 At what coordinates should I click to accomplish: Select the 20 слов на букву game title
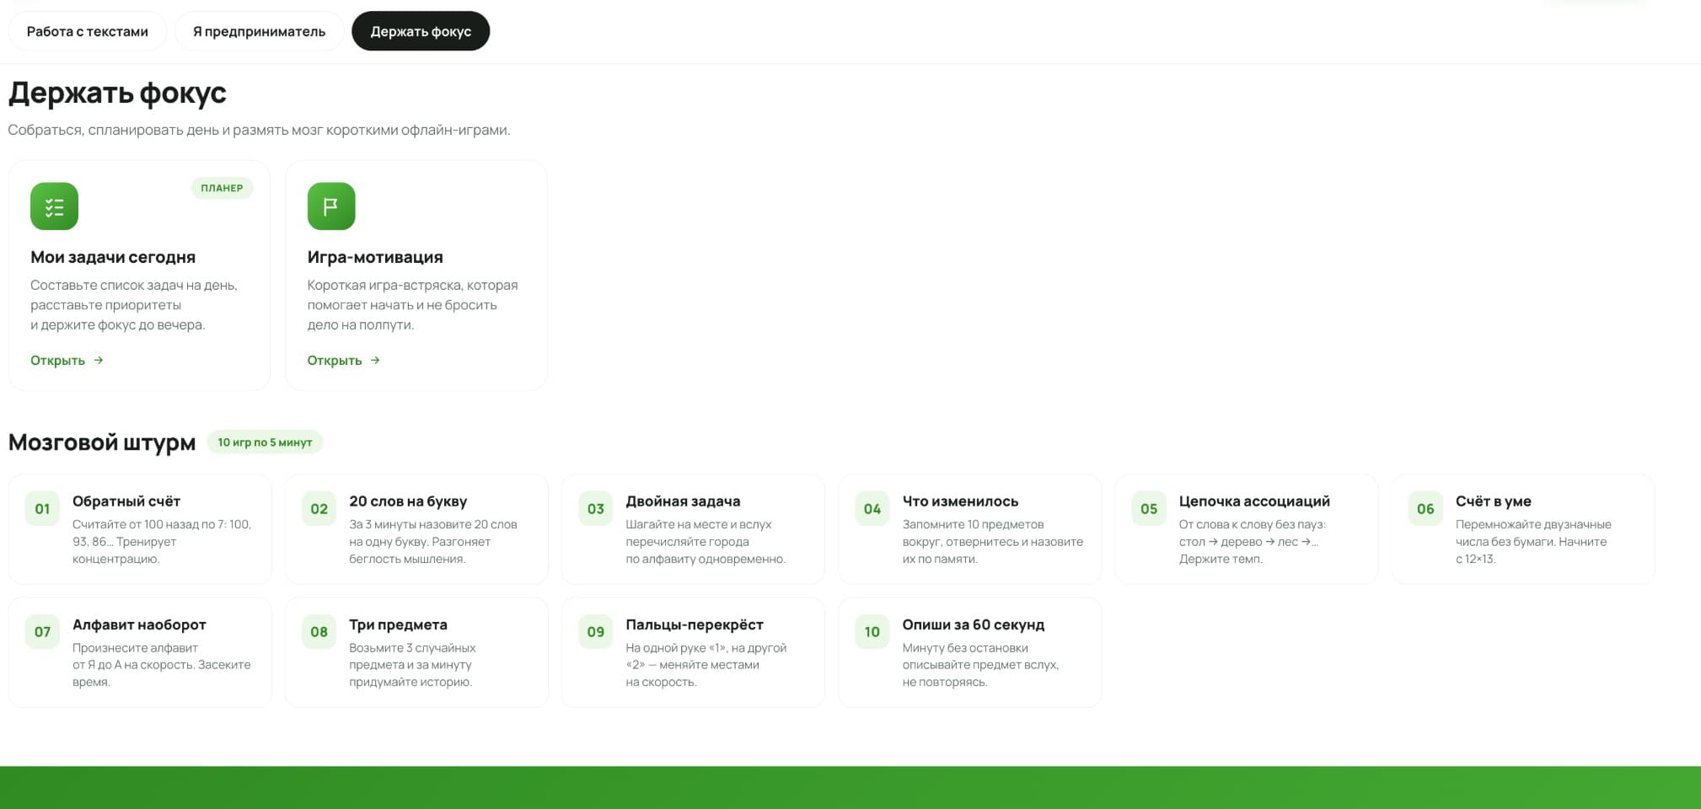[x=408, y=501]
